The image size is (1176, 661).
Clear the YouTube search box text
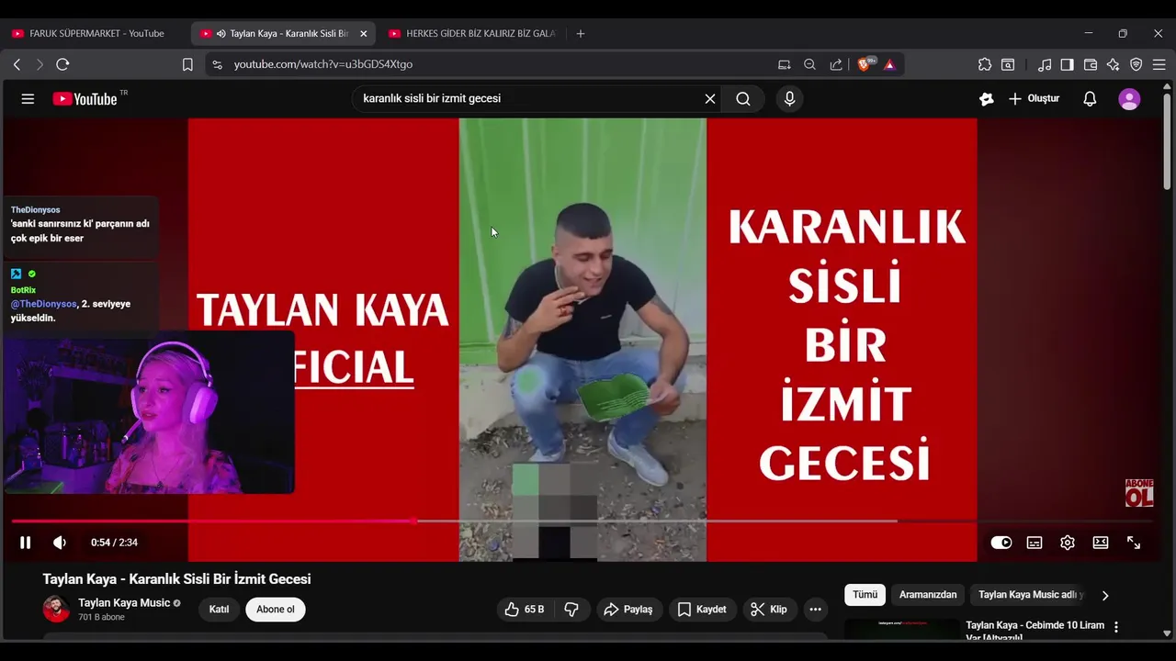[710, 99]
